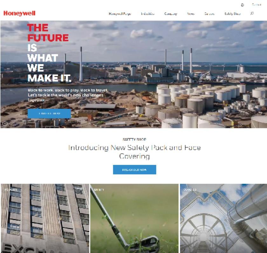
Task: Click the Honeywell logo
Action: (x=19, y=13)
